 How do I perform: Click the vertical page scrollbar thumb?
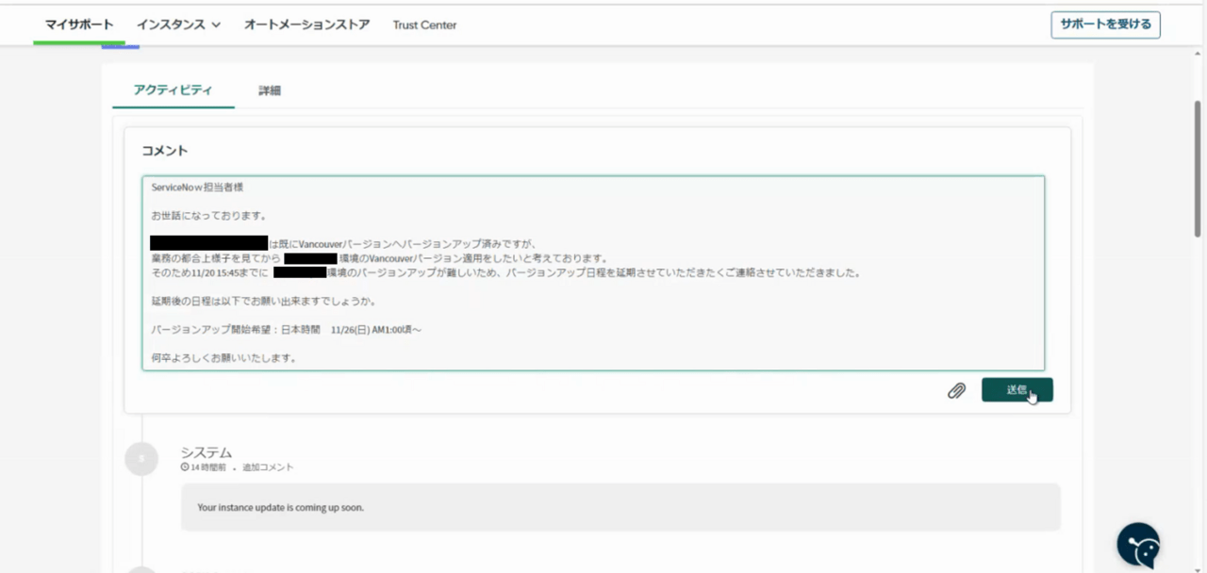(1198, 170)
